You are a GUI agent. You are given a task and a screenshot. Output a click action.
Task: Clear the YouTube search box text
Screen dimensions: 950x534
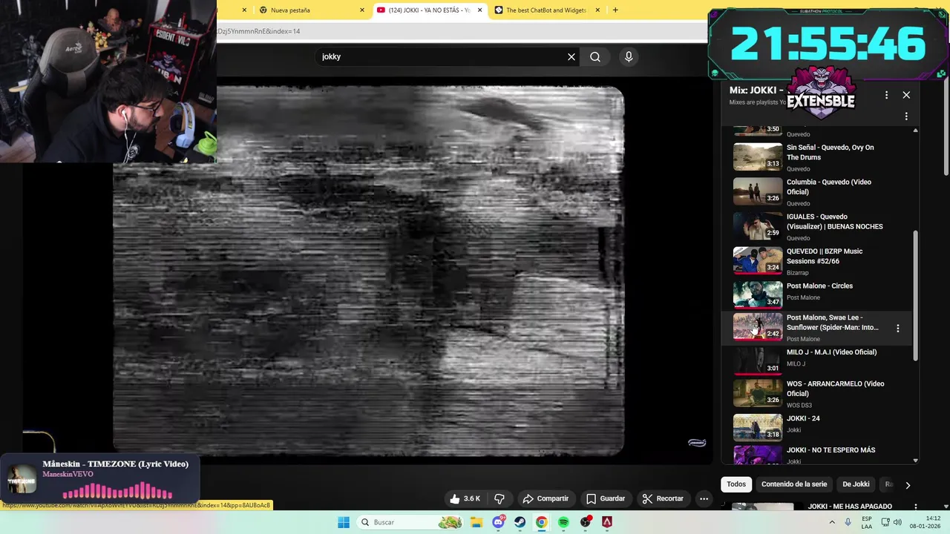(x=571, y=56)
